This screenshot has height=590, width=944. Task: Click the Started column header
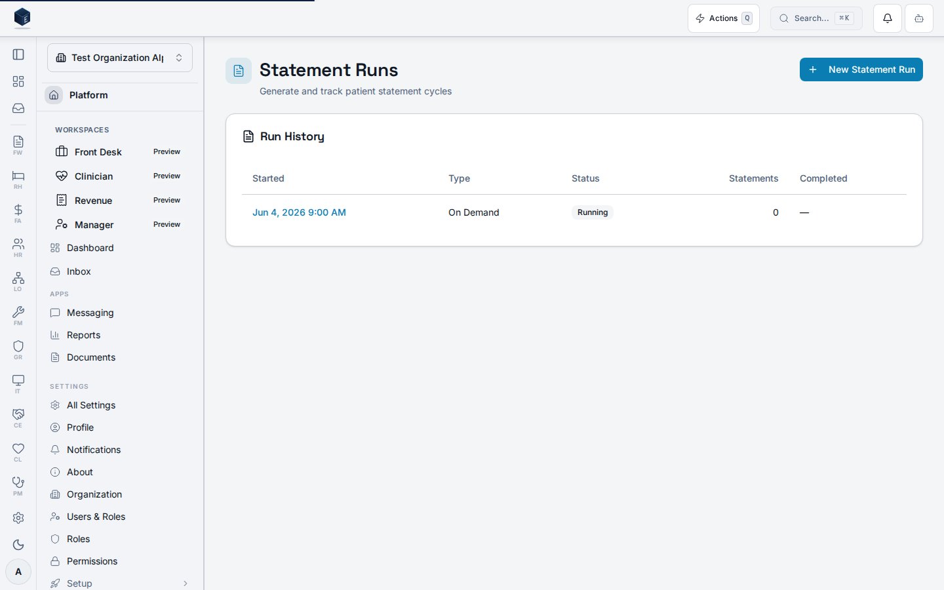pyautogui.click(x=268, y=178)
